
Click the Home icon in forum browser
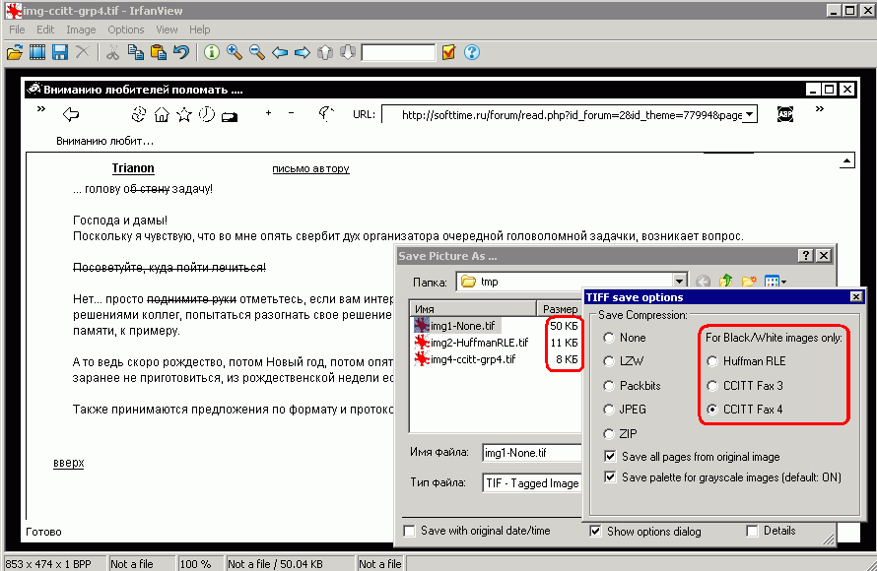[x=162, y=114]
